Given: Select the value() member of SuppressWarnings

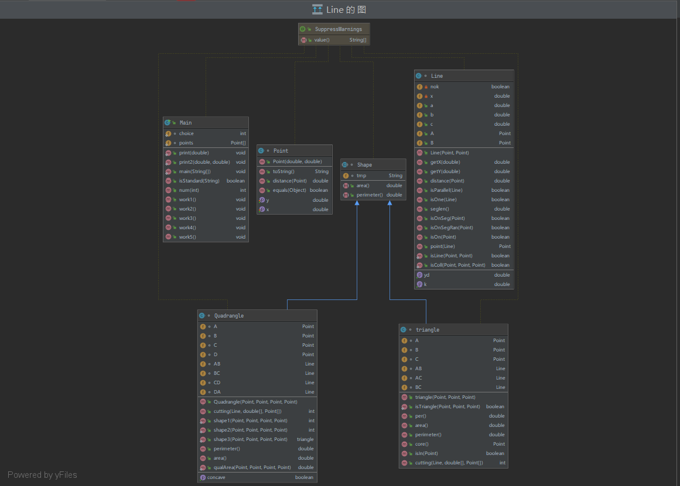Looking at the screenshot, I should [x=322, y=40].
